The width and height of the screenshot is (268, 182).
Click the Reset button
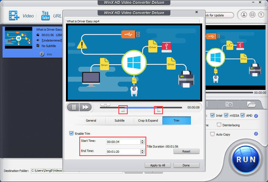tap(186, 151)
